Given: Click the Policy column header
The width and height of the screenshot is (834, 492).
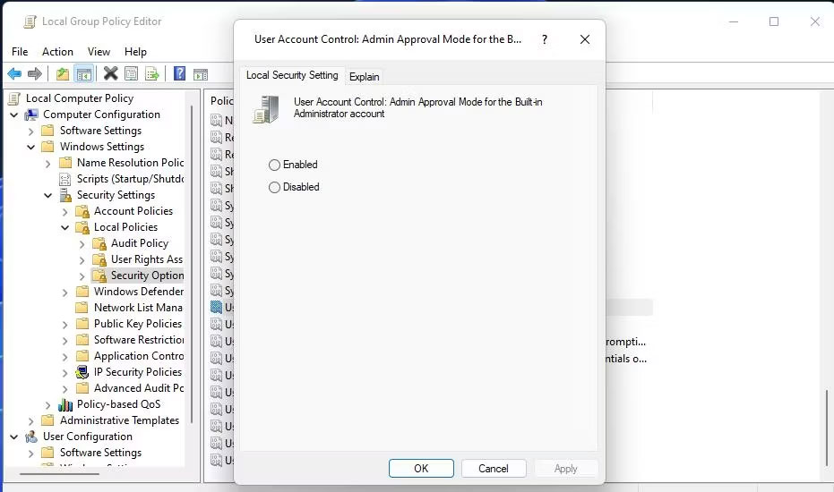Looking at the screenshot, I should 222,101.
